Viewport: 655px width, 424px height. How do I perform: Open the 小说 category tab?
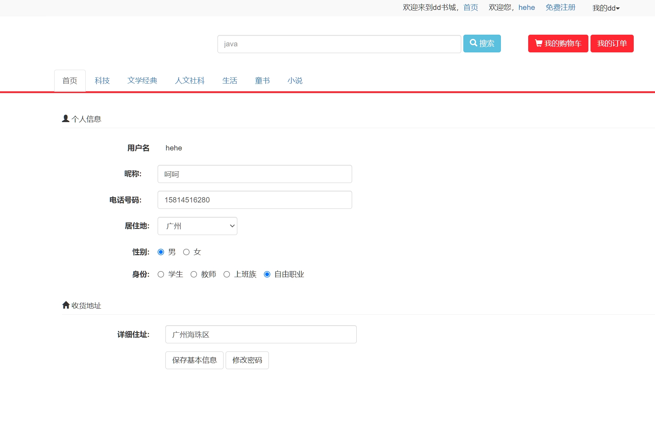point(295,81)
